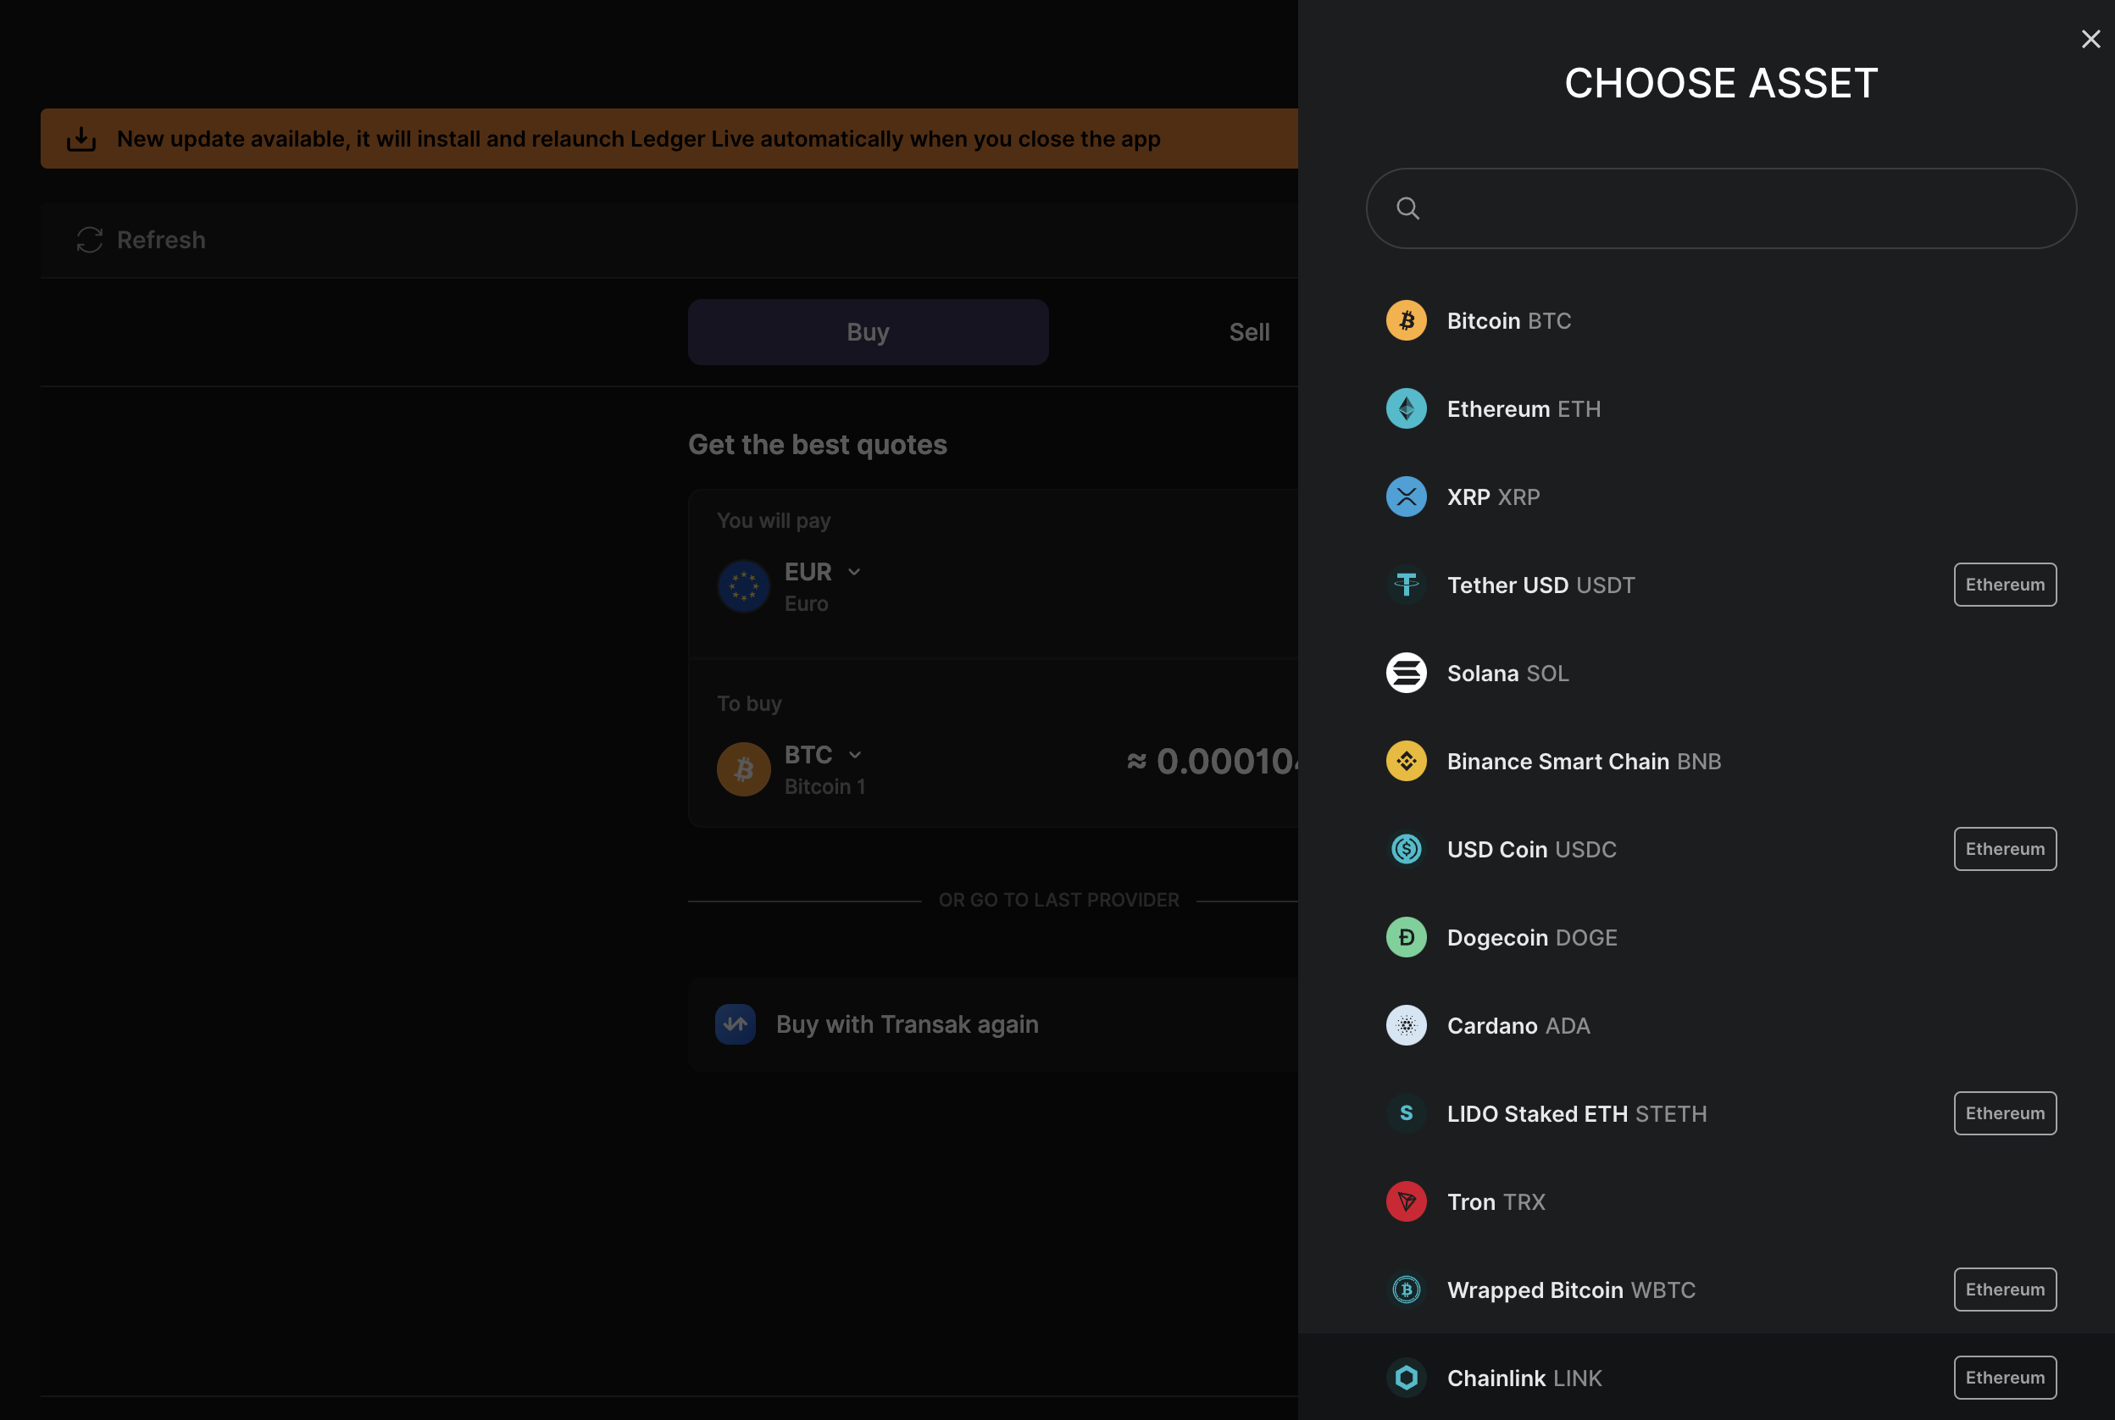The image size is (2115, 1420).
Task: Click the Dogecoin green icon
Action: (1406, 937)
